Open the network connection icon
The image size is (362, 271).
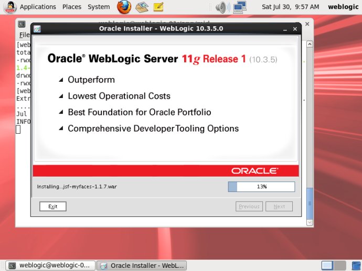[x=240, y=7]
